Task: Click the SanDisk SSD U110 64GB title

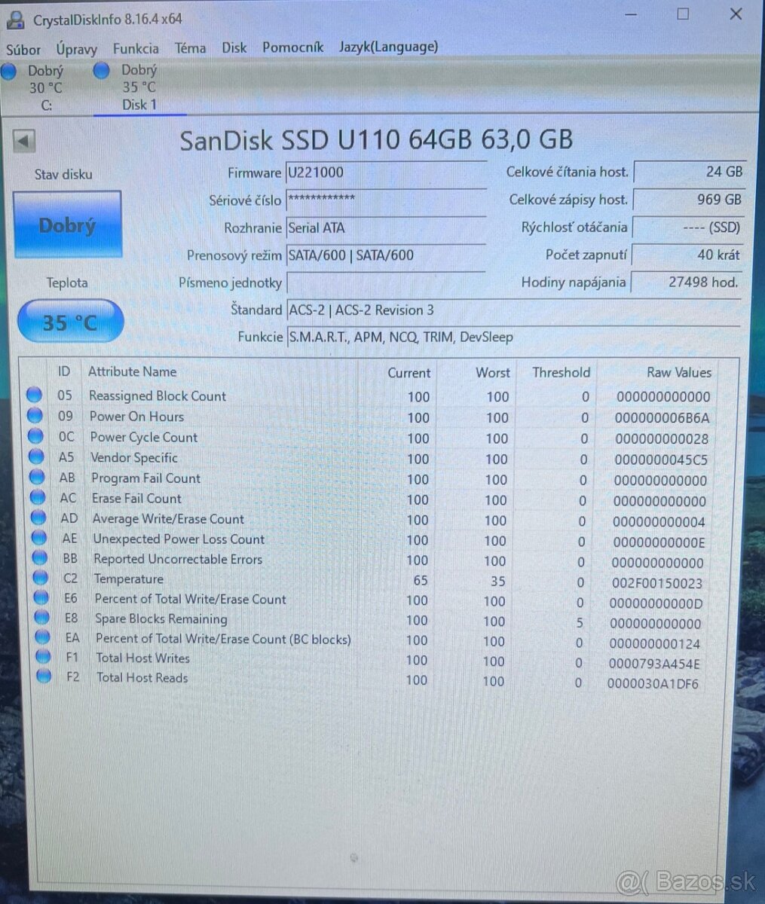Action: 376,140
